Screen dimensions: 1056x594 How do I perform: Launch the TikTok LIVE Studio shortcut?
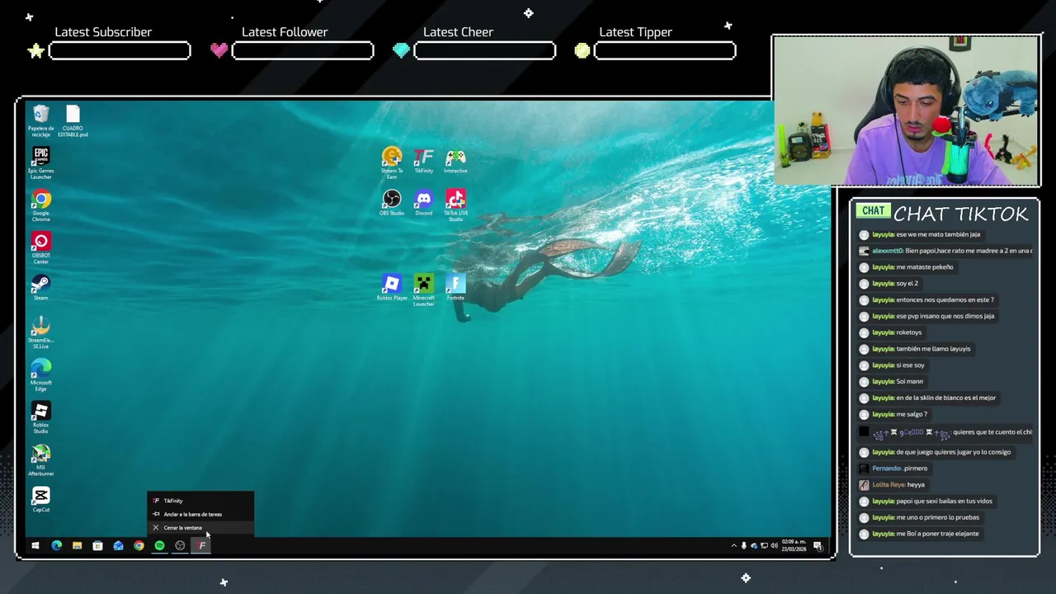pyautogui.click(x=455, y=205)
